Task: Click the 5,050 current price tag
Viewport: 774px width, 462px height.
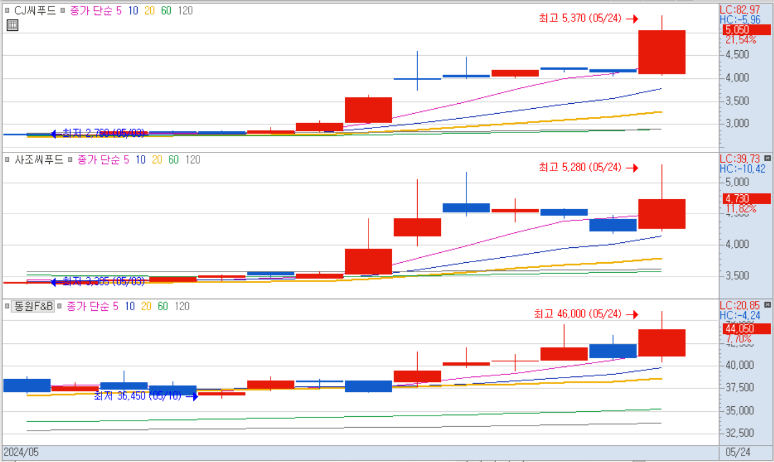Action: 747,30
